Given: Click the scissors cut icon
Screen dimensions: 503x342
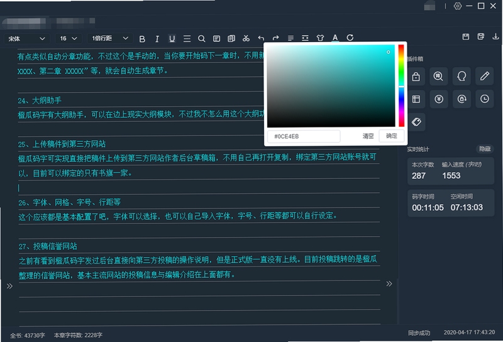Looking at the screenshot, I should 246,38.
